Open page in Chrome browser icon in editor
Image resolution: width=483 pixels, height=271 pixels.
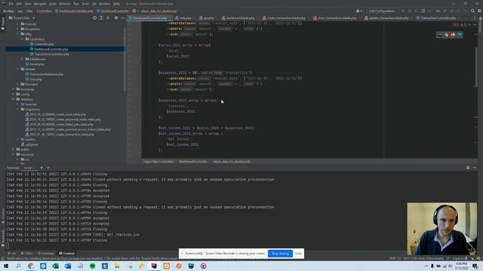tap(446, 35)
